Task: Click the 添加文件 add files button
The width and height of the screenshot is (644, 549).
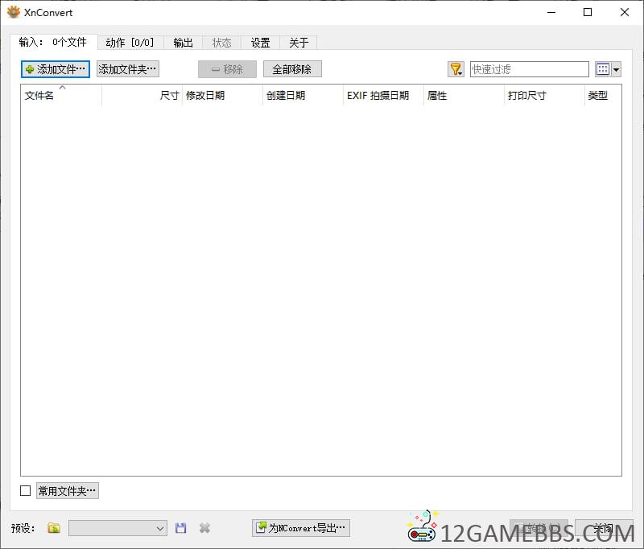Action: pyautogui.click(x=56, y=69)
